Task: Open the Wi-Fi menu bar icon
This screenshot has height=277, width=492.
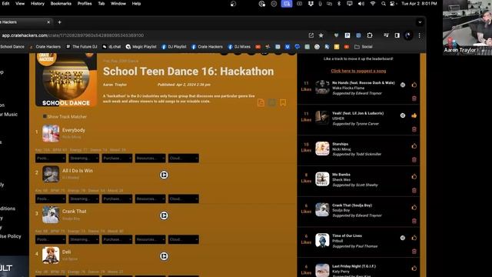Action: pos(373,4)
